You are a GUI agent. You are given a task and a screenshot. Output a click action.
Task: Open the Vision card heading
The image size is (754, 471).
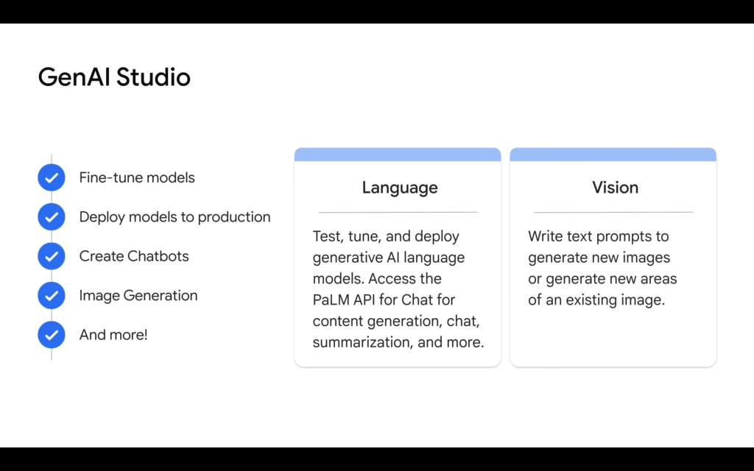[615, 188]
